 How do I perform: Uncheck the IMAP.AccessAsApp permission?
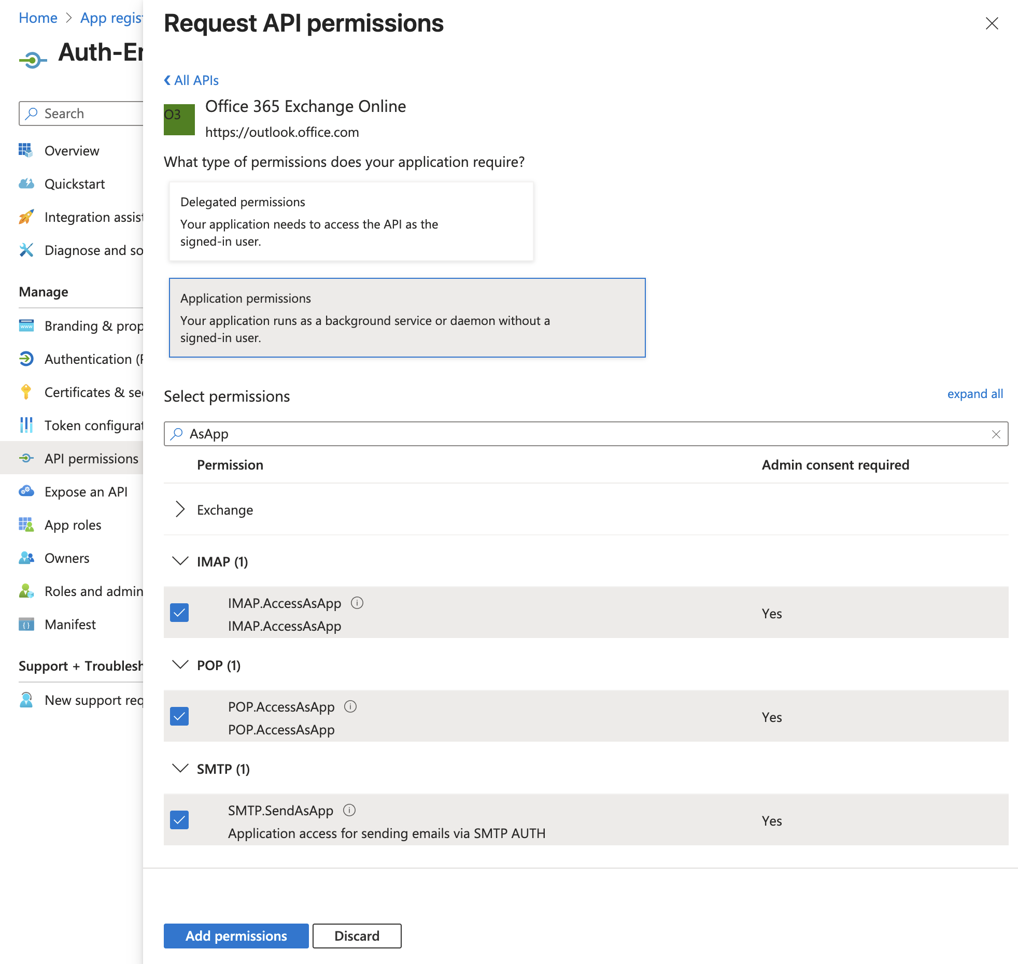[179, 613]
